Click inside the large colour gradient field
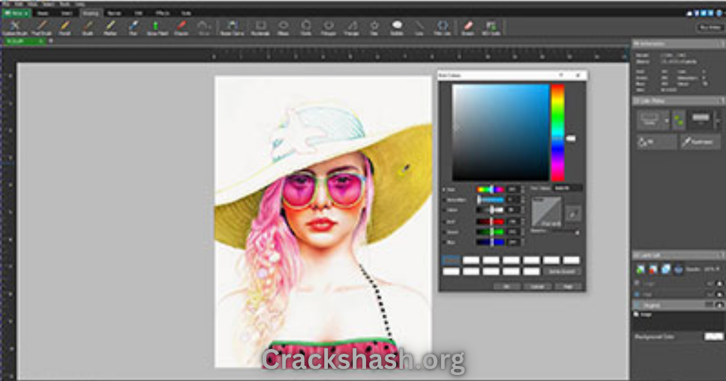The image size is (726, 381). tap(500, 132)
